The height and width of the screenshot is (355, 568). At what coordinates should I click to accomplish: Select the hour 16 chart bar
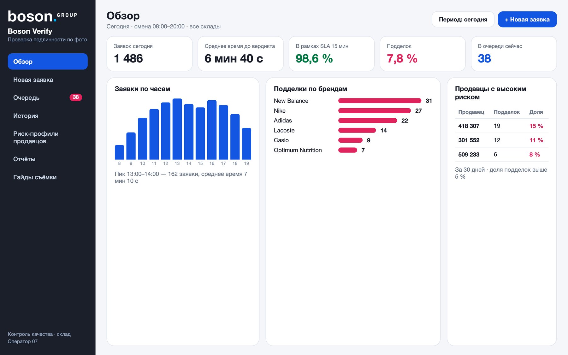pyautogui.click(x=212, y=130)
